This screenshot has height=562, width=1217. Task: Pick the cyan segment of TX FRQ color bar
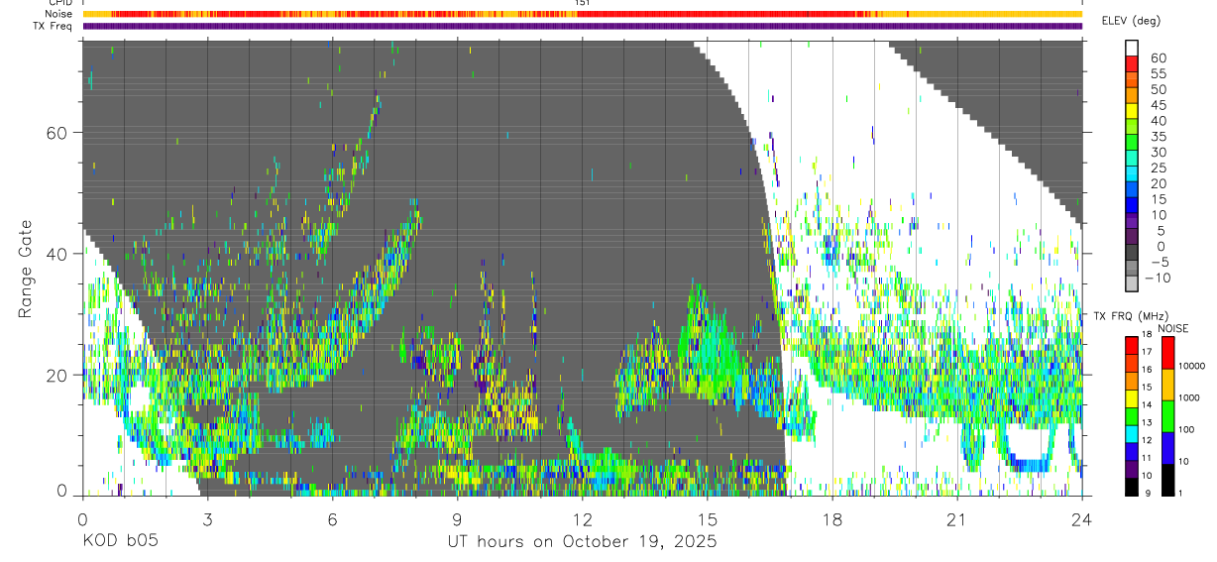pyautogui.click(x=1132, y=432)
